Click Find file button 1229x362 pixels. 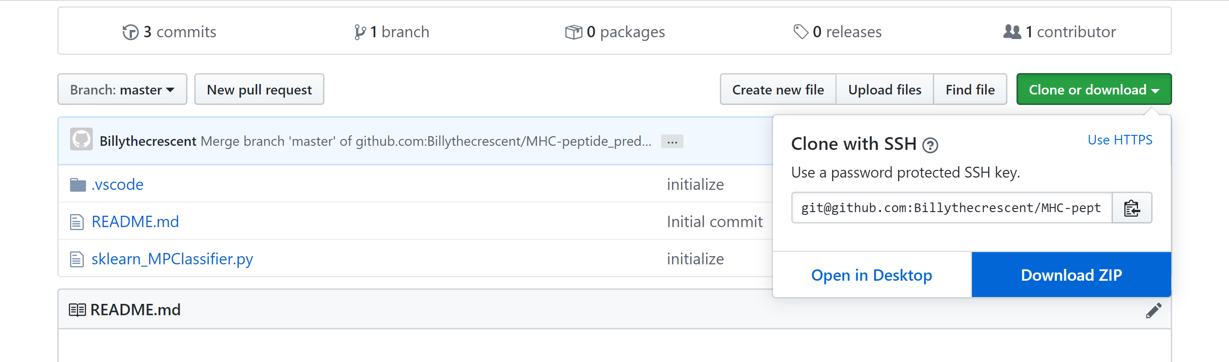pyautogui.click(x=970, y=89)
